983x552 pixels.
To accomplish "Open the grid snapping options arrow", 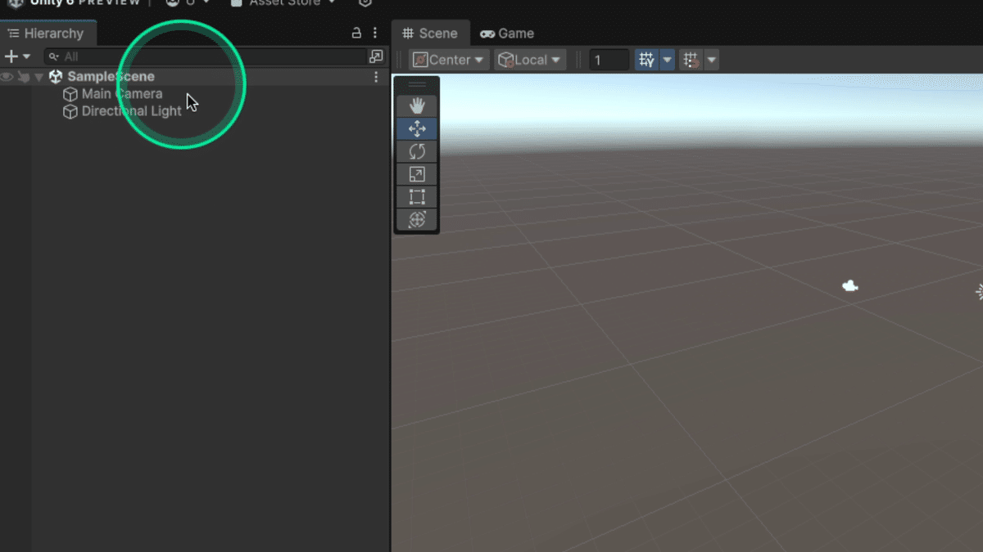I will click(x=712, y=60).
